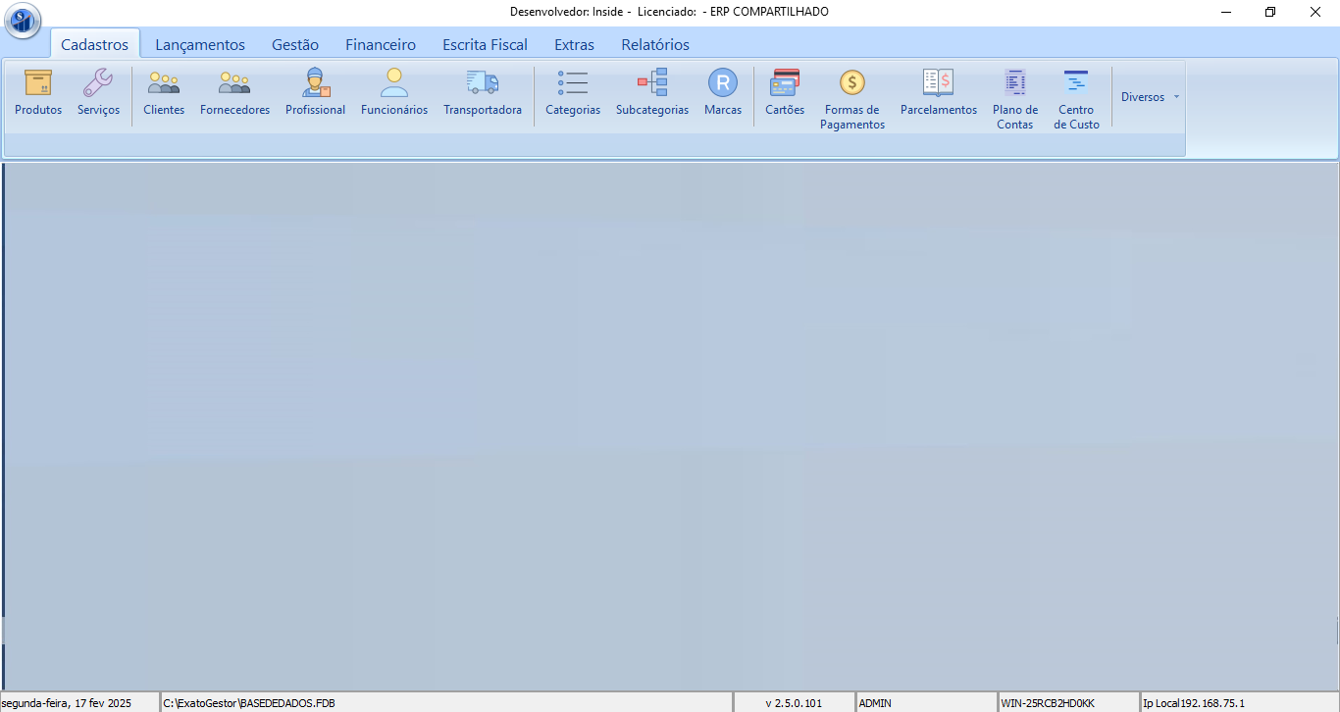This screenshot has width=1340, height=712.
Task: Expand the Diversos dropdown
Action: click(1150, 97)
